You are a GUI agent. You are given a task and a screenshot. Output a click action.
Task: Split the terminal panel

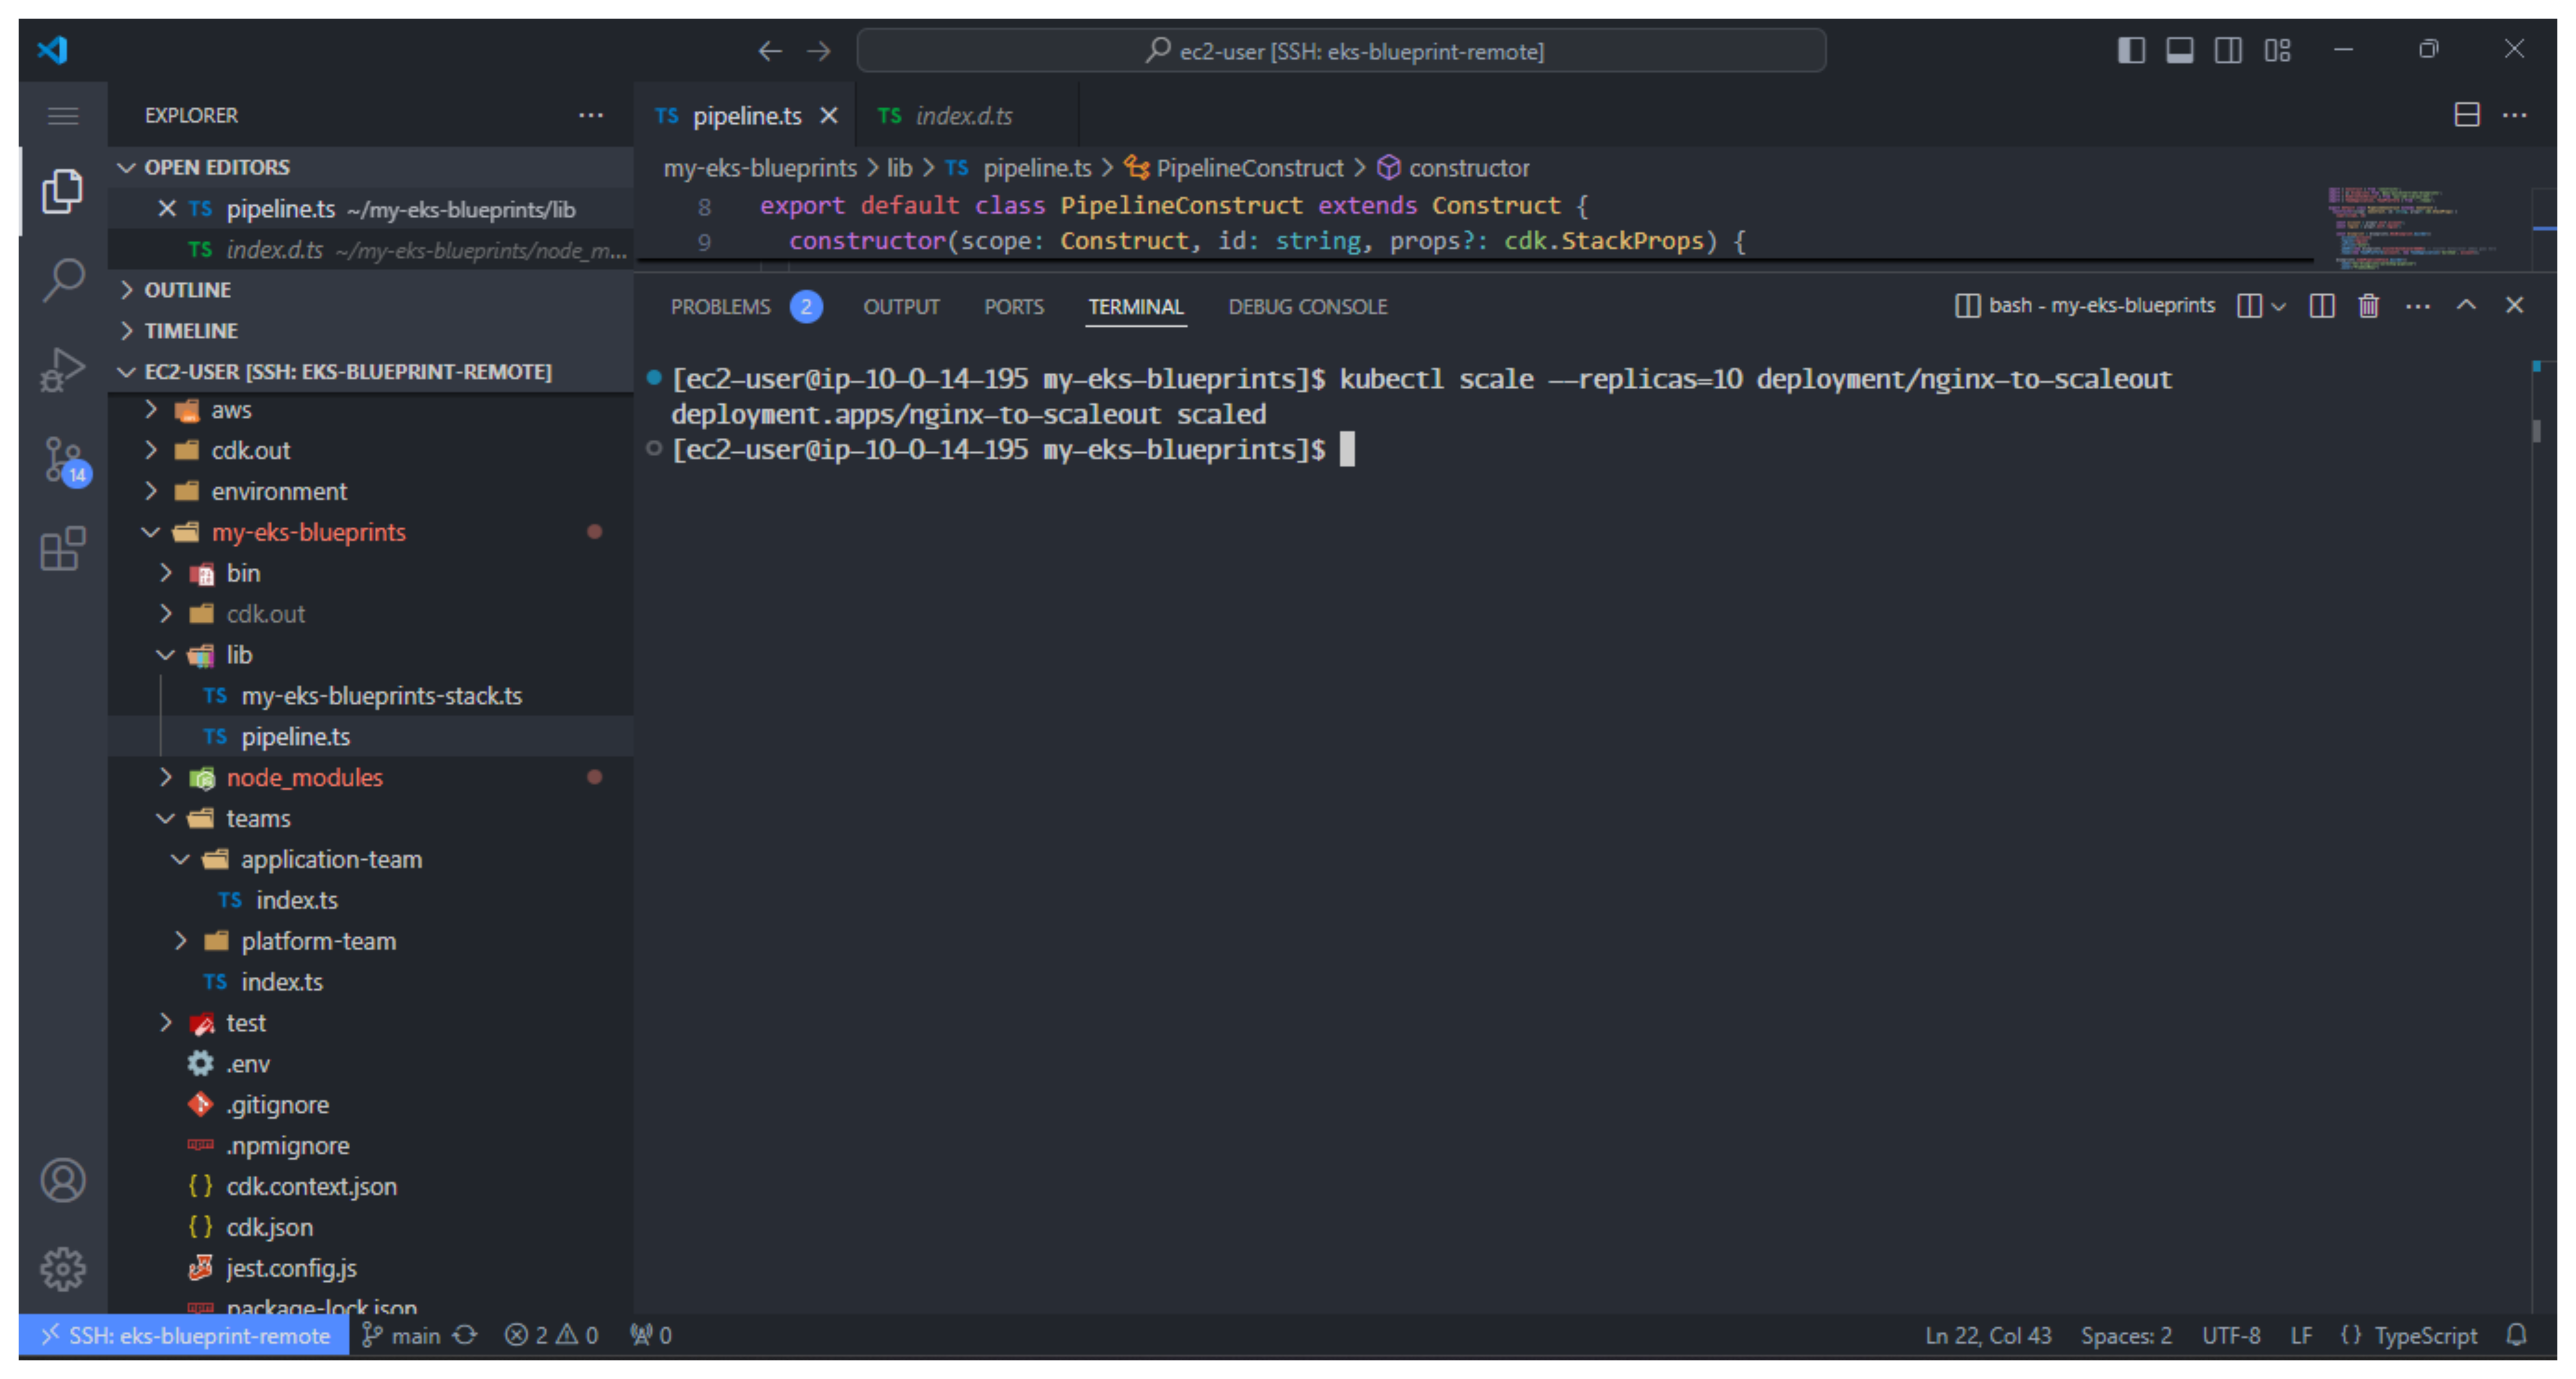(2322, 306)
